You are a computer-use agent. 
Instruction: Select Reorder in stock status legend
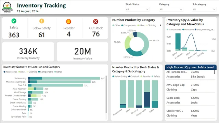145,77
